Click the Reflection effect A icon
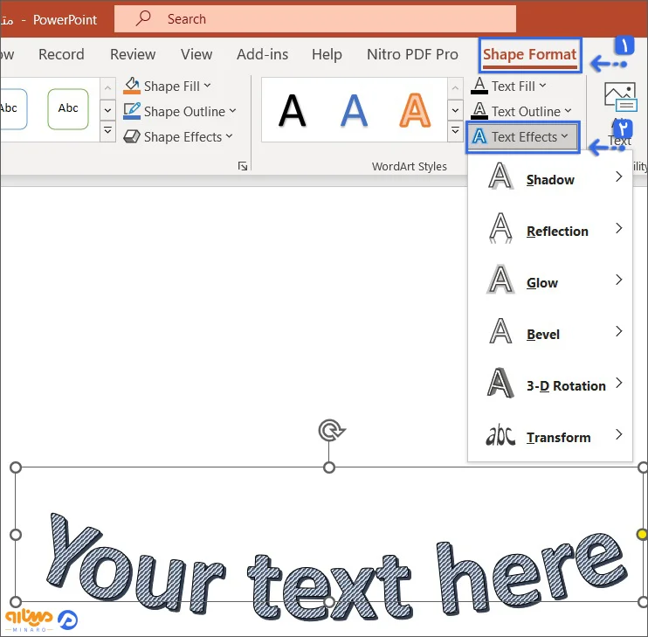The image size is (648, 637). click(x=500, y=228)
